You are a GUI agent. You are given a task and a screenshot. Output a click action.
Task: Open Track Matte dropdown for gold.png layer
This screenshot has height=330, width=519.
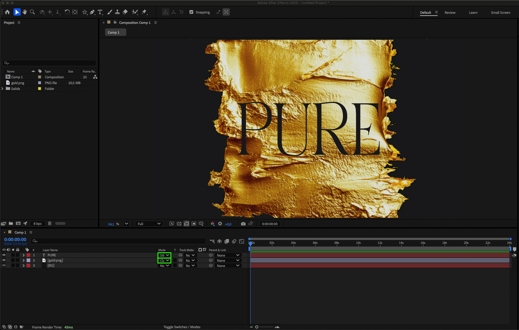coord(190,261)
